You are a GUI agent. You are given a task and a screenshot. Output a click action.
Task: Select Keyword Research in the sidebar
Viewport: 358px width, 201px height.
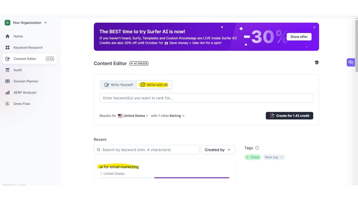click(x=28, y=47)
